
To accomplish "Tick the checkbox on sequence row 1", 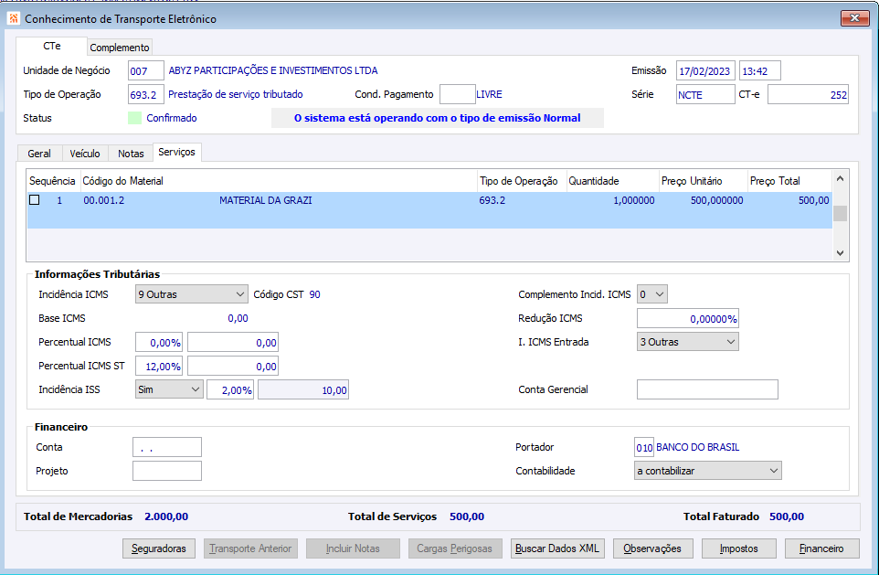I will (x=35, y=200).
